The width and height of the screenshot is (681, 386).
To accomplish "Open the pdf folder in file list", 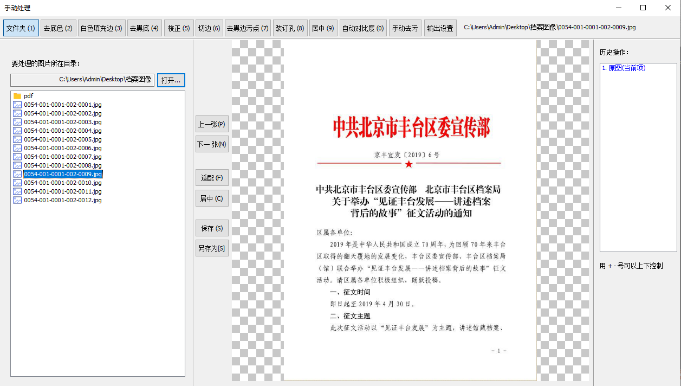I will pyautogui.click(x=28, y=96).
